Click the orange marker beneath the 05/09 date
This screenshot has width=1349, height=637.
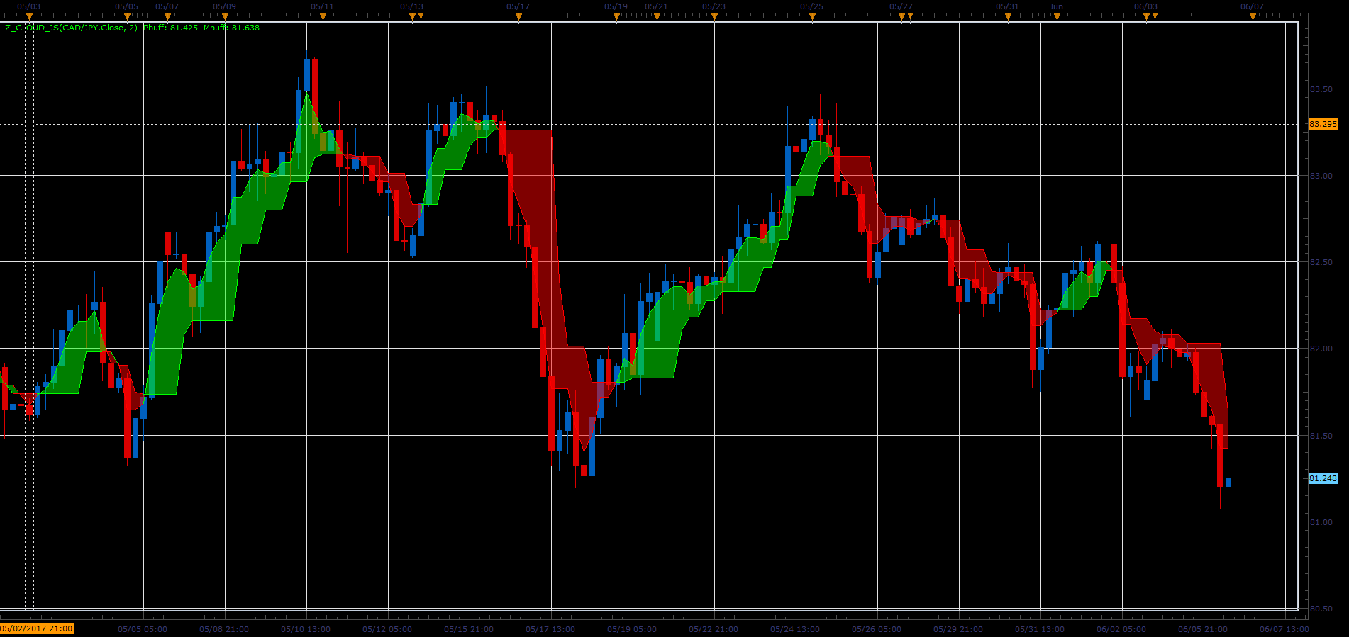point(225,17)
